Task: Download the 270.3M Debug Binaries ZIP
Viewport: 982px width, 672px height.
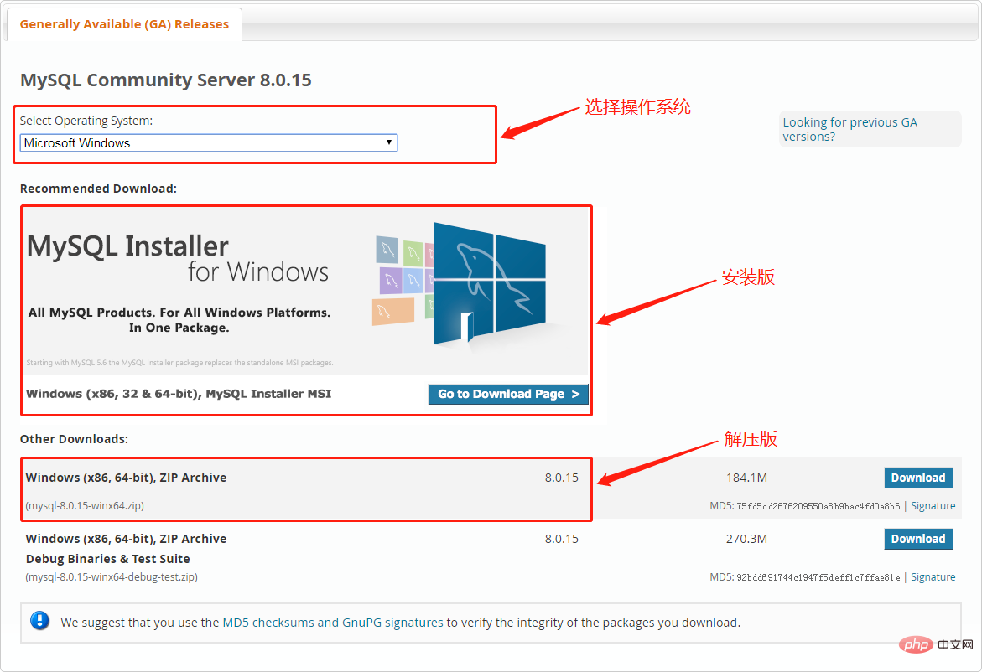Action: point(918,539)
